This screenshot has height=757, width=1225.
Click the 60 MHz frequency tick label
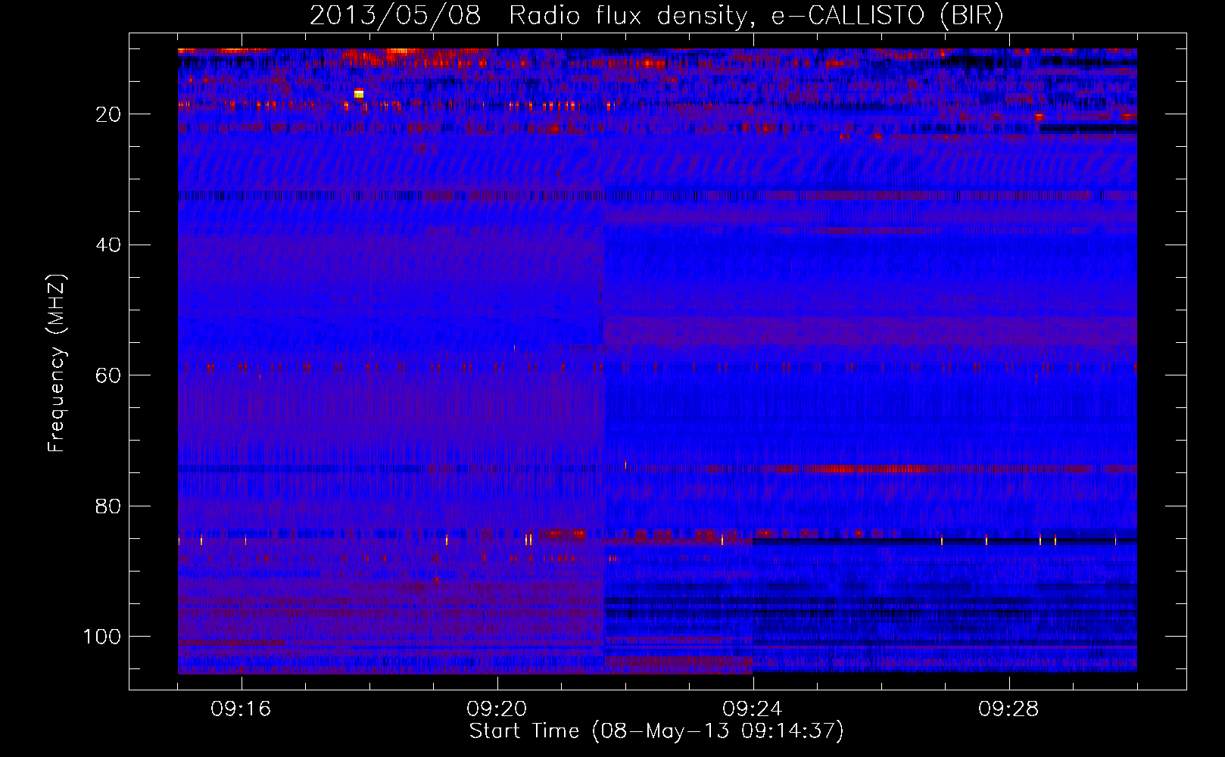point(108,375)
